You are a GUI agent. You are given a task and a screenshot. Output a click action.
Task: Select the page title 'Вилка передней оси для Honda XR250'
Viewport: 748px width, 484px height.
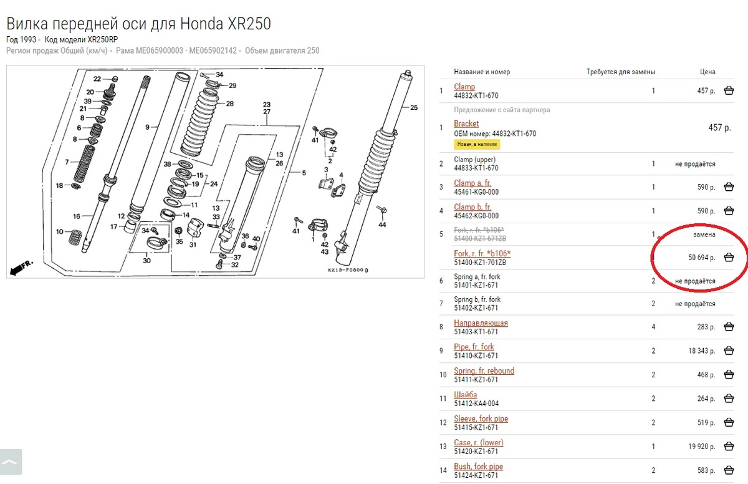[x=138, y=24]
